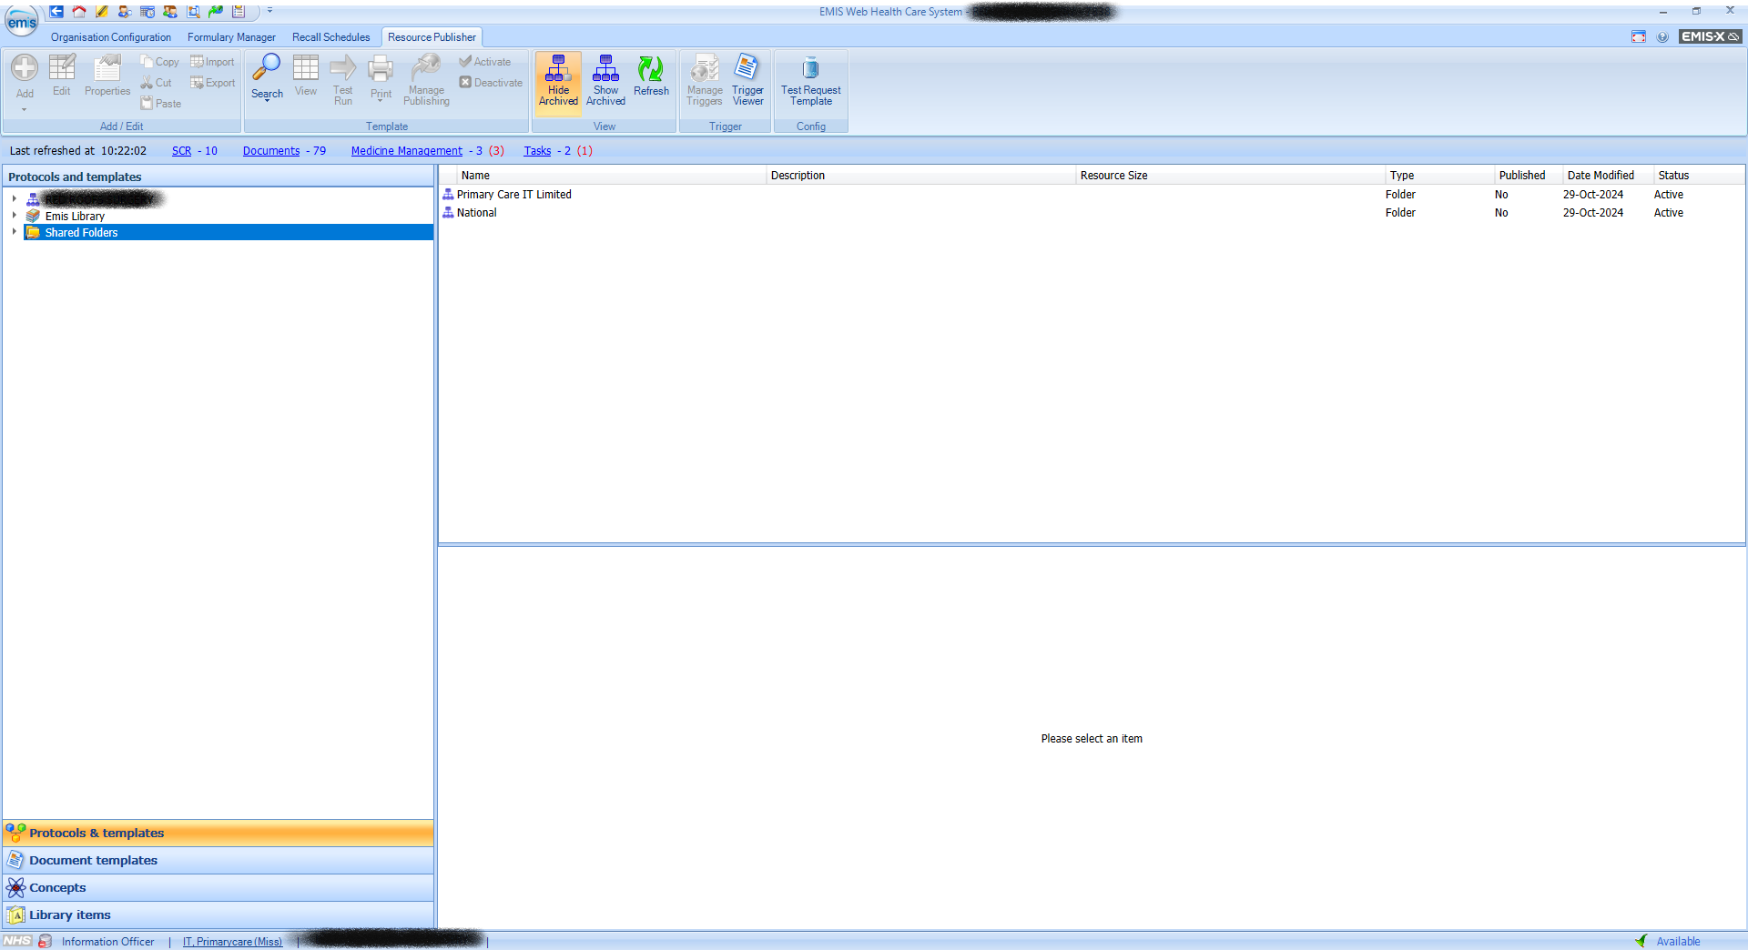Viewport: 1748px width, 950px height.
Task: Click the Copy ribbon command
Action: tap(159, 62)
